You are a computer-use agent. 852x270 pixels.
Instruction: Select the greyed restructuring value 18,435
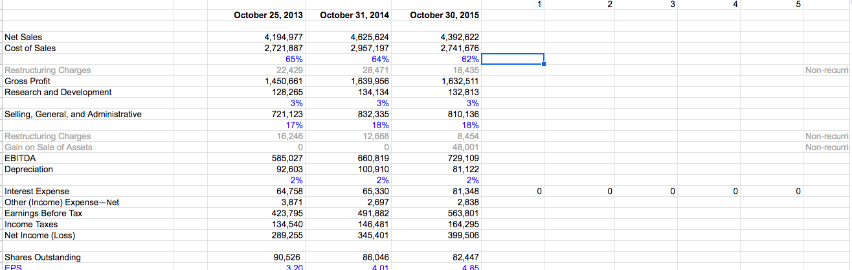tap(465, 70)
